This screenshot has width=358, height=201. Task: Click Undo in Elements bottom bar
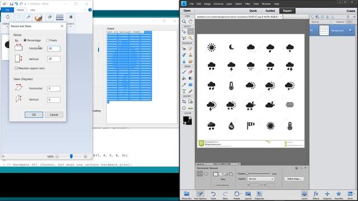(213, 195)
